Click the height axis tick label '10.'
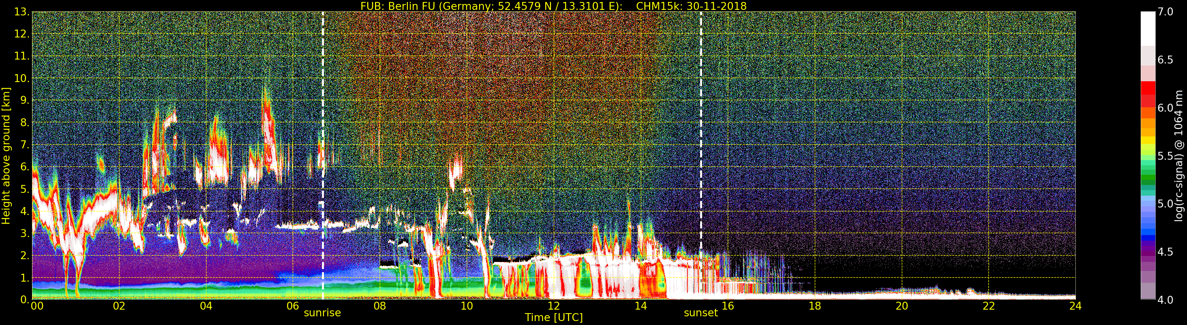The width and height of the screenshot is (1187, 325). [22, 78]
